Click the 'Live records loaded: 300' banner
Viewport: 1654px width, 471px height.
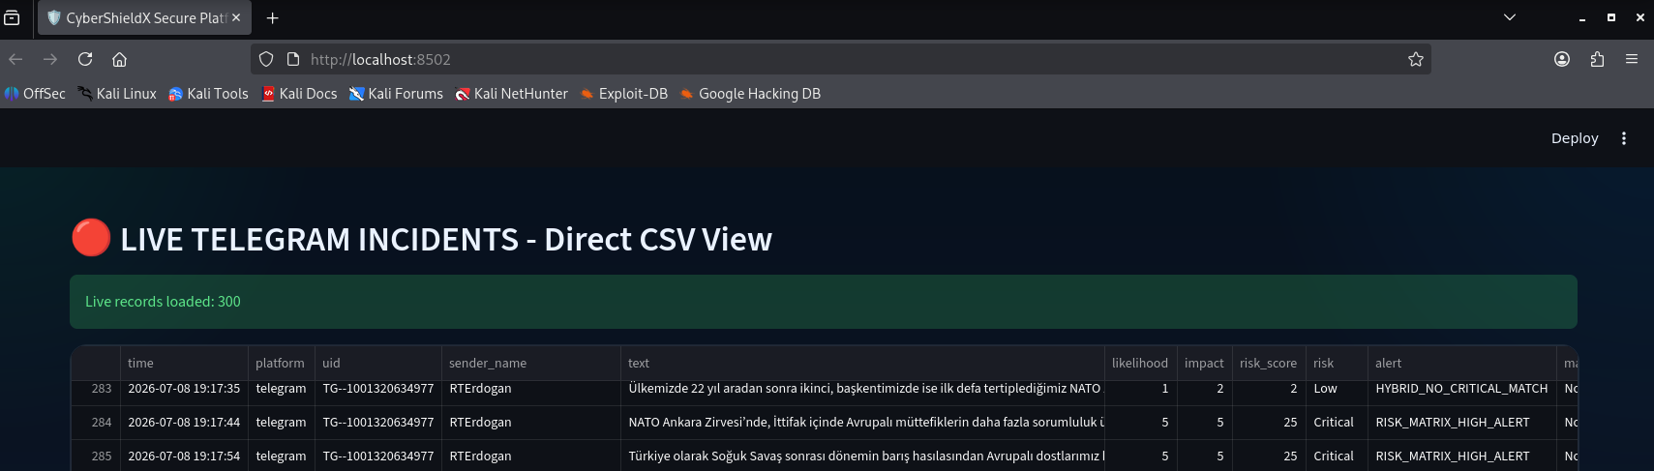tap(824, 302)
